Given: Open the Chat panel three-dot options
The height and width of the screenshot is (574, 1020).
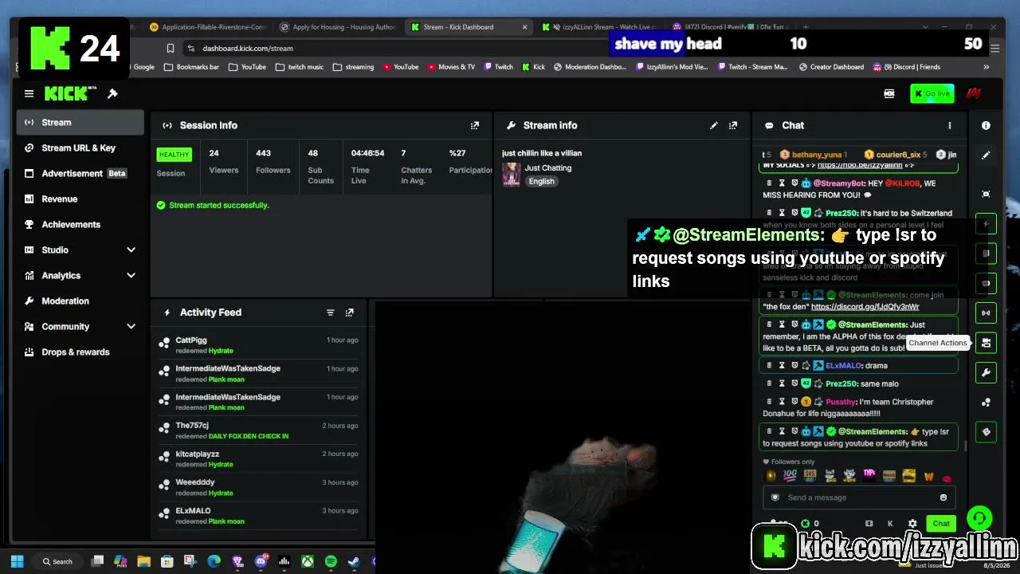Looking at the screenshot, I should point(949,125).
